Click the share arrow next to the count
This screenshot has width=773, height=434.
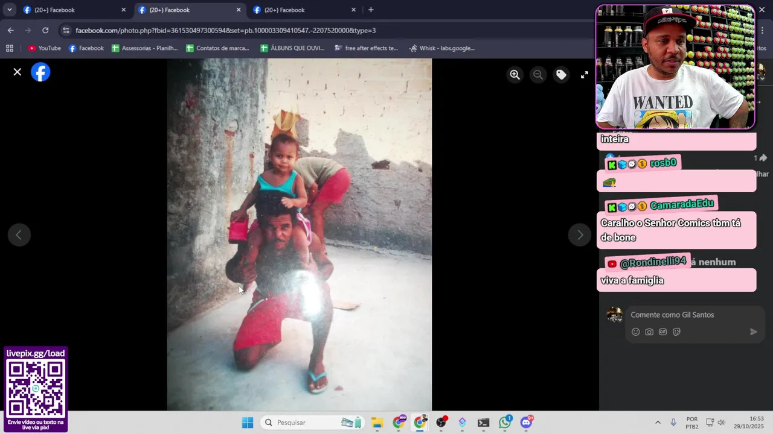coord(763,158)
